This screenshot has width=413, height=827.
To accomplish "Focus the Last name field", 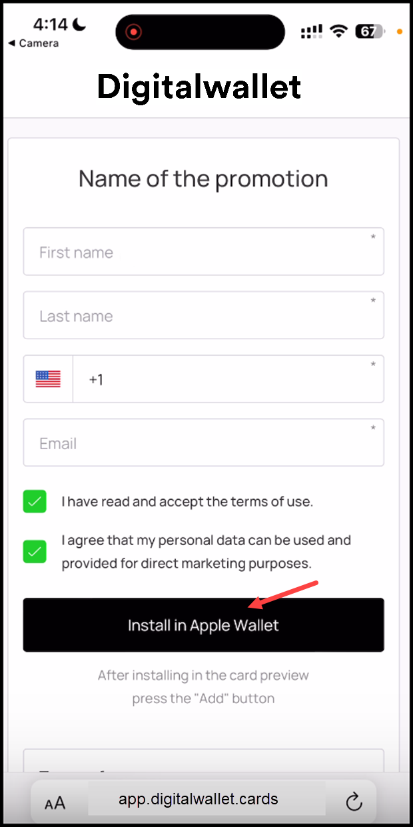I will pyautogui.click(x=204, y=315).
